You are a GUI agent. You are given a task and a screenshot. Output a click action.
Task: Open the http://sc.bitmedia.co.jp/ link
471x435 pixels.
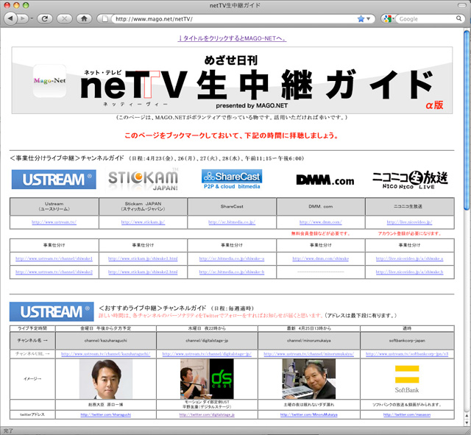pyautogui.click(x=232, y=222)
